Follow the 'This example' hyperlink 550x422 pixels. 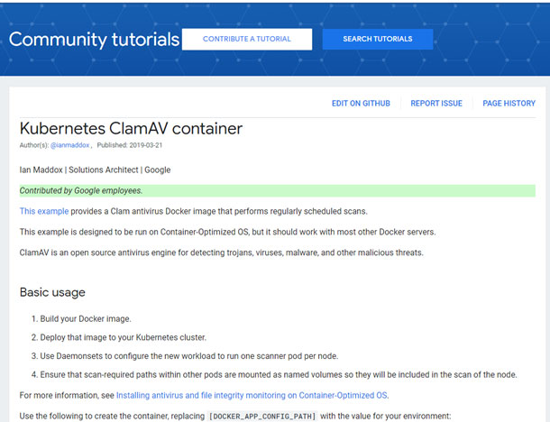coord(43,211)
